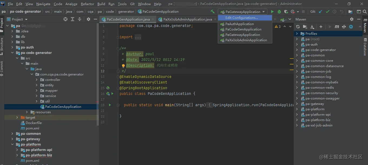Choose PaAuthApplication in run configuration list

coord(245,24)
